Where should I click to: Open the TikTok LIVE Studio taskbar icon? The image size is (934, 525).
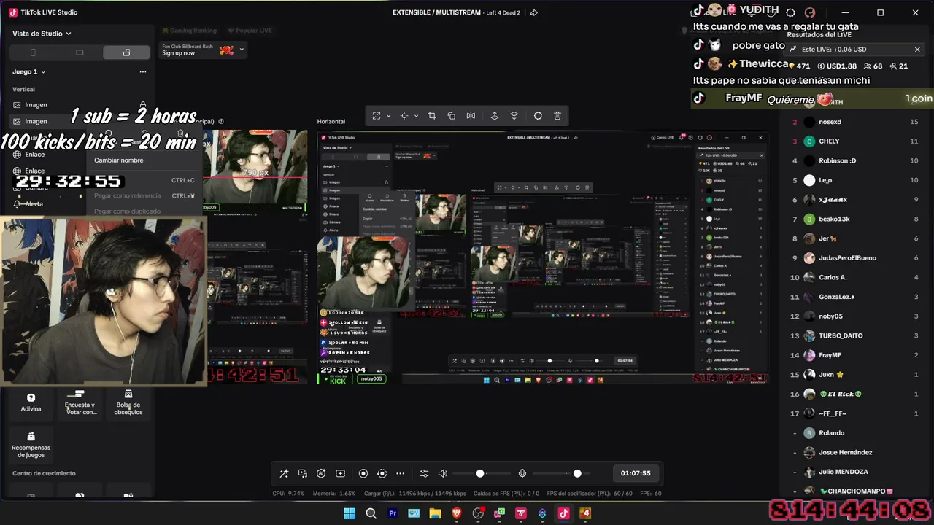tap(563, 513)
